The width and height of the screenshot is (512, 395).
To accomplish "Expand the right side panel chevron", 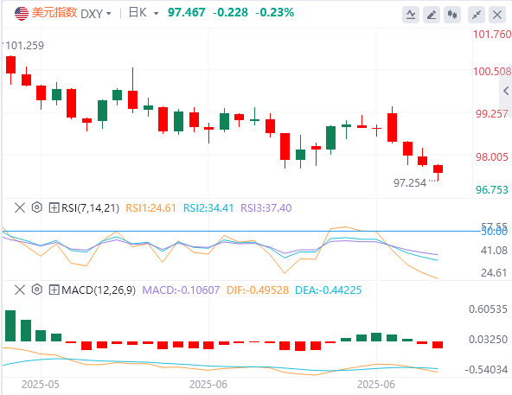I will click(x=506, y=91).
